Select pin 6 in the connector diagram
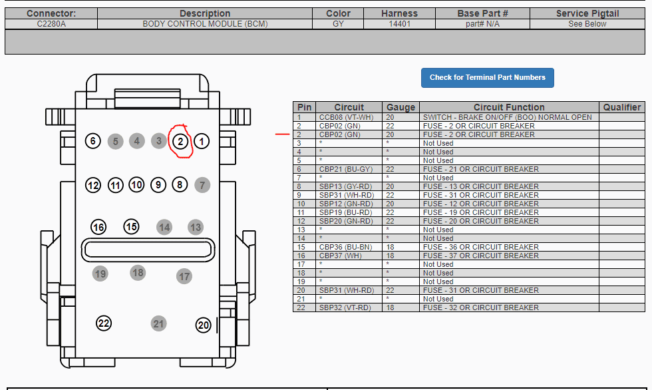 92,141
